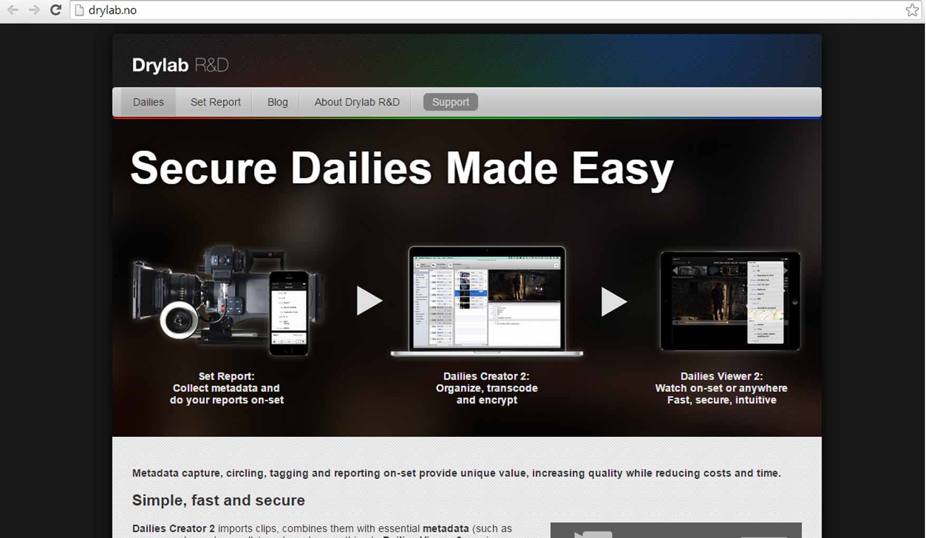The width and height of the screenshot is (926, 538).
Task: Click the page icon beside the URL
Action: [80, 10]
